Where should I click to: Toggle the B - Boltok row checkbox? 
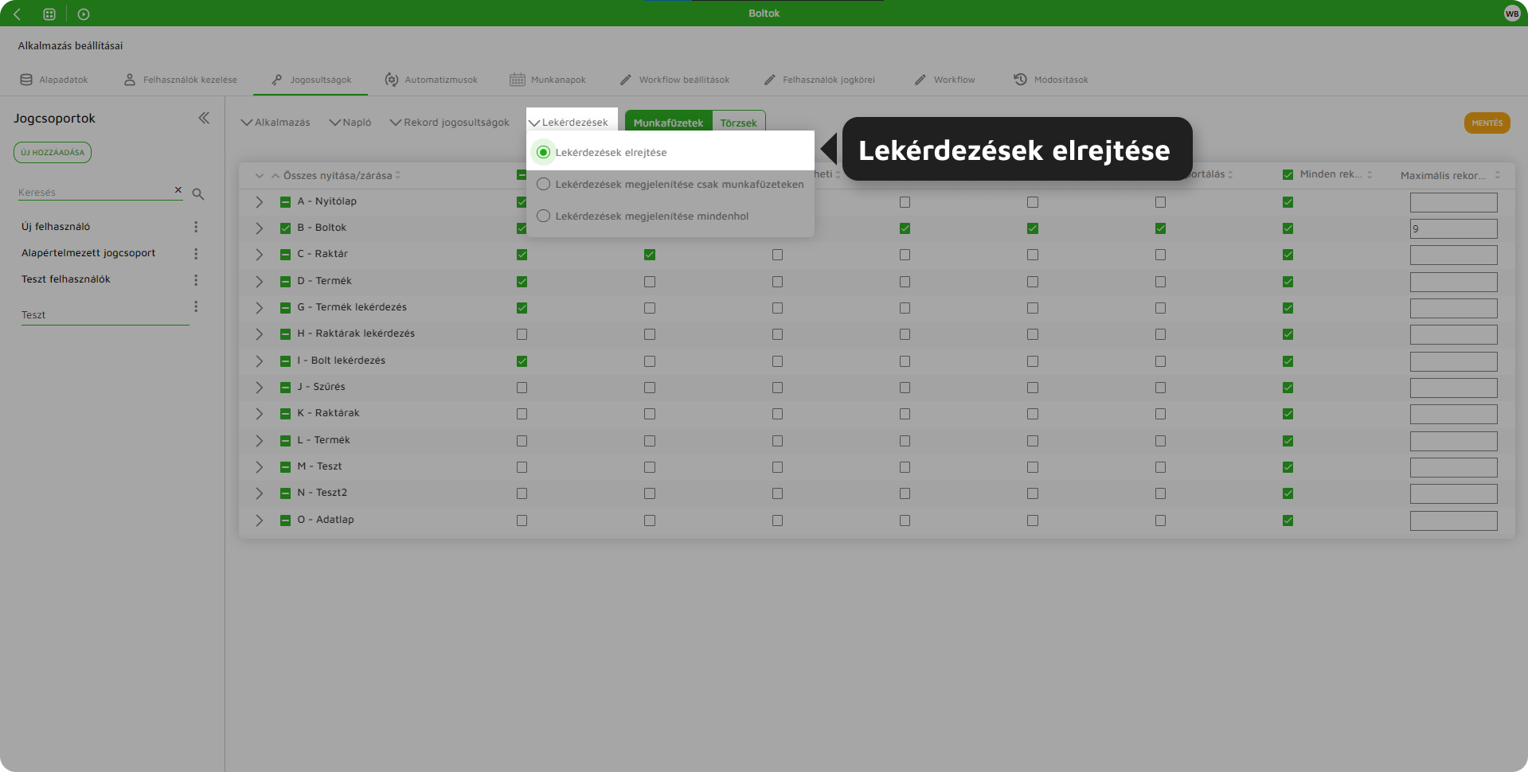(x=285, y=228)
